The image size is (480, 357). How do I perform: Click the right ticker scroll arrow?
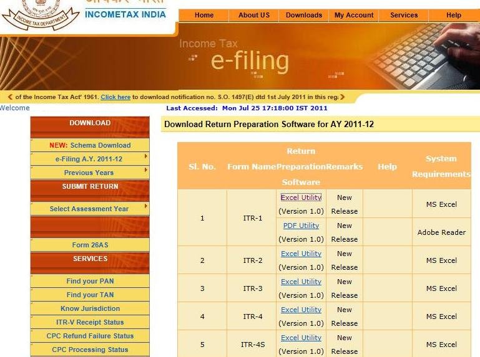342,97
